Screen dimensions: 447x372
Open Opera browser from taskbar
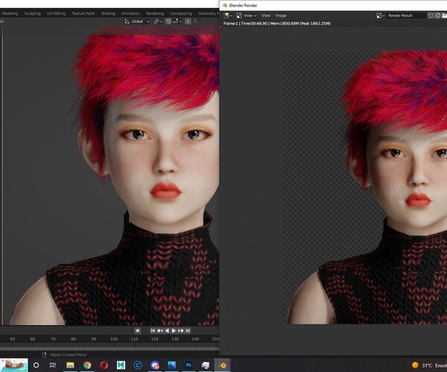pyautogui.click(x=104, y=365)
